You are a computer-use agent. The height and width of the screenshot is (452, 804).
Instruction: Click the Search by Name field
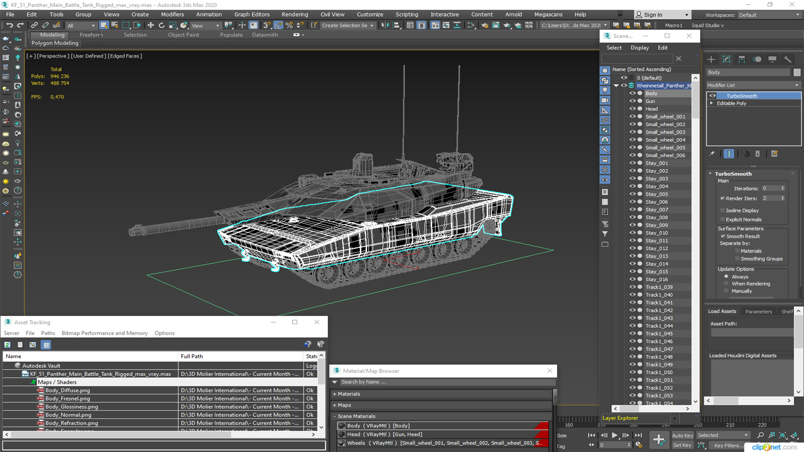point(444,382)
